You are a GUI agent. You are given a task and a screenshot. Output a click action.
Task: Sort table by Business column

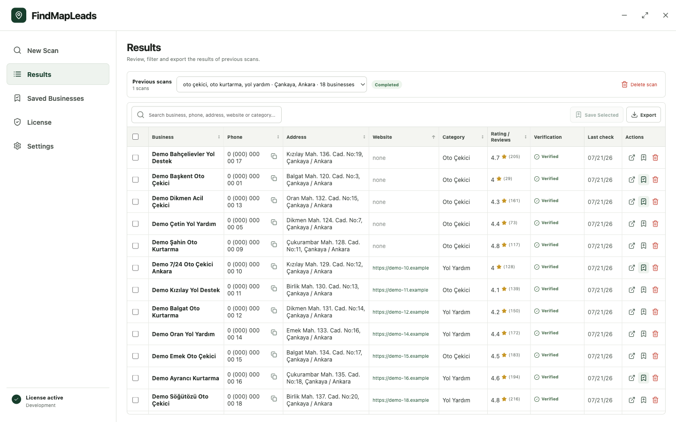click(186, 137)
